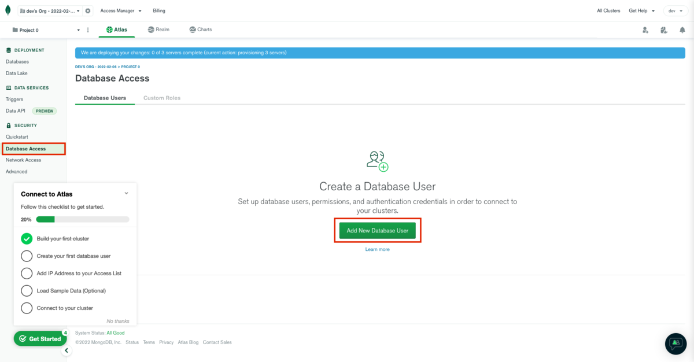This screenshot has width=694, height=362.
Task: Click the deployment progress banner
Action: coord(380,53)
